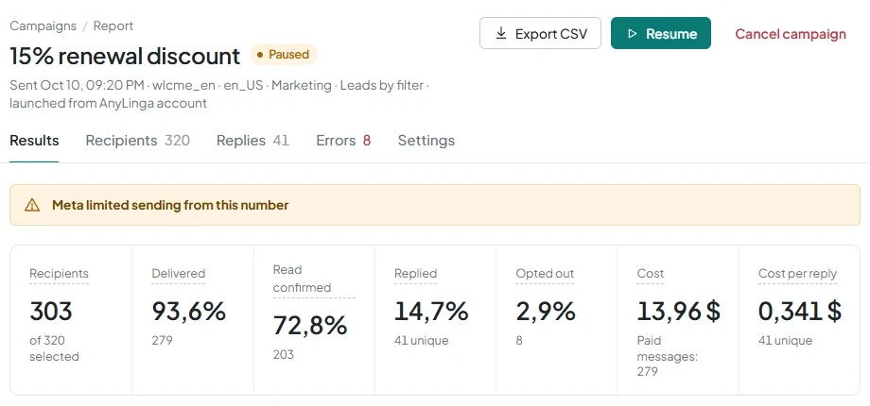This screenshot has width=870, height=406.
Task: Click the play icon in the Resume button
Action: 632,33
